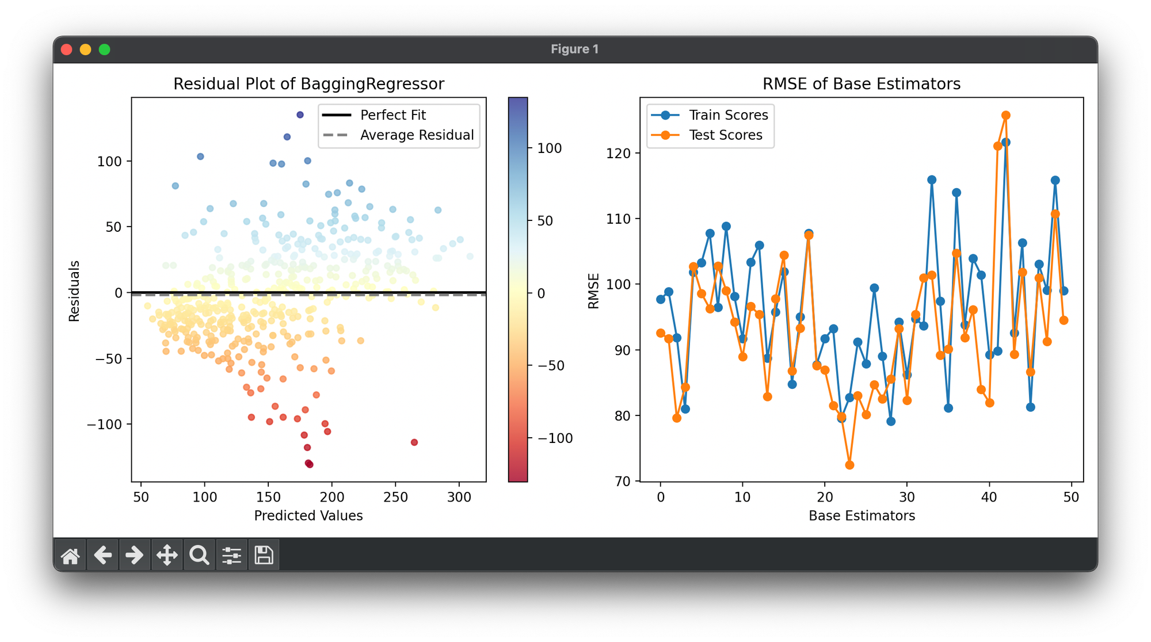Click the Base Estimators axis label

coord(862,515)
